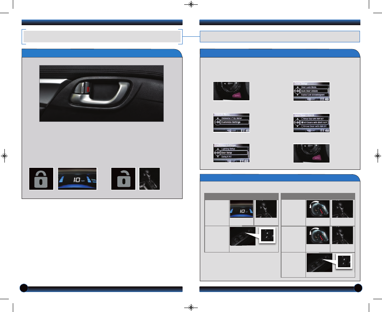Choose 'Driver Door with IGN Off' radio option
The height and width of the screenshot is (312, 382).
click(x=314, y=126)
